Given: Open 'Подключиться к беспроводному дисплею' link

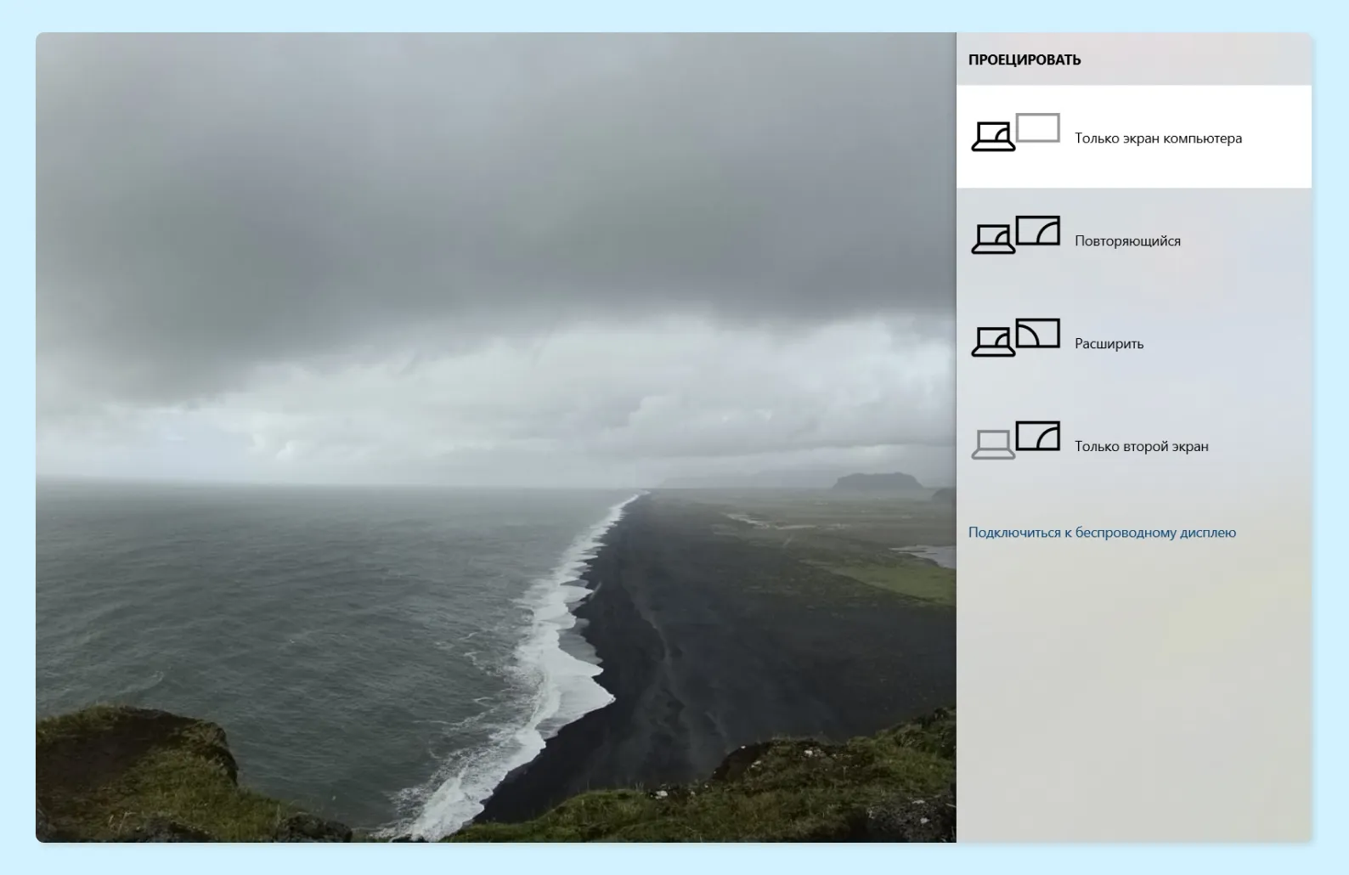Looking at the screenshot, I should tap(1102, 533).
